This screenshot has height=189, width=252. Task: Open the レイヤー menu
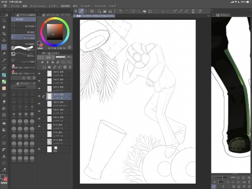click(53, 6)
